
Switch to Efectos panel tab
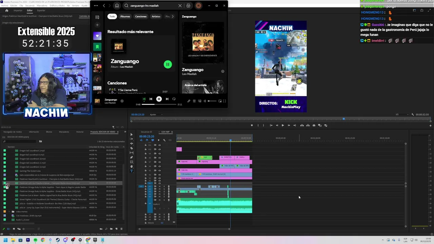coord(49,132)
